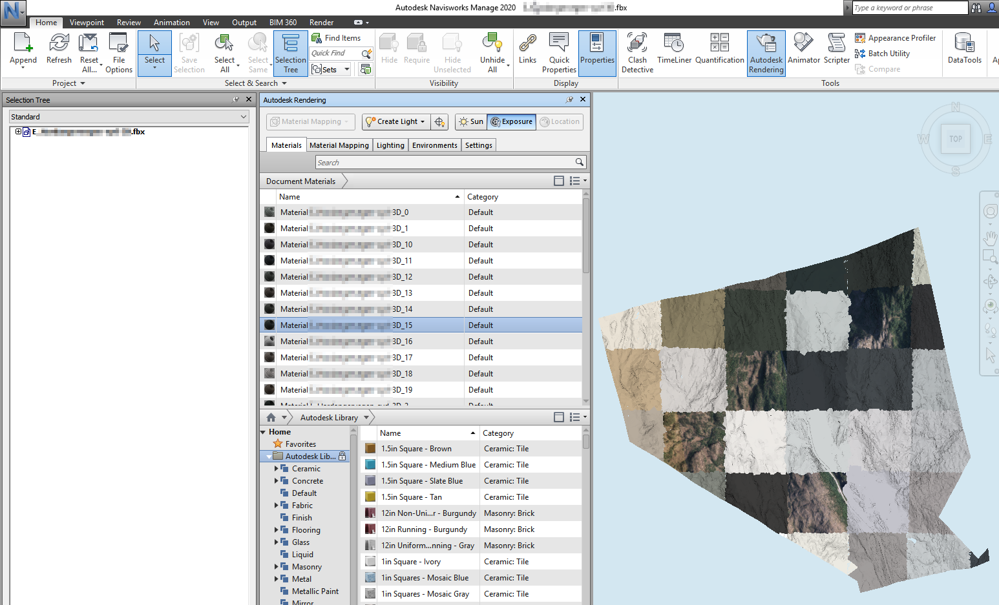Screen dimensions: 999x605
Task: Click the Quick Find input box
Action: (336, 54)
